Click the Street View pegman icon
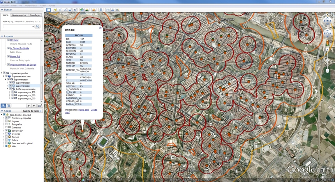 pos(327,43)
